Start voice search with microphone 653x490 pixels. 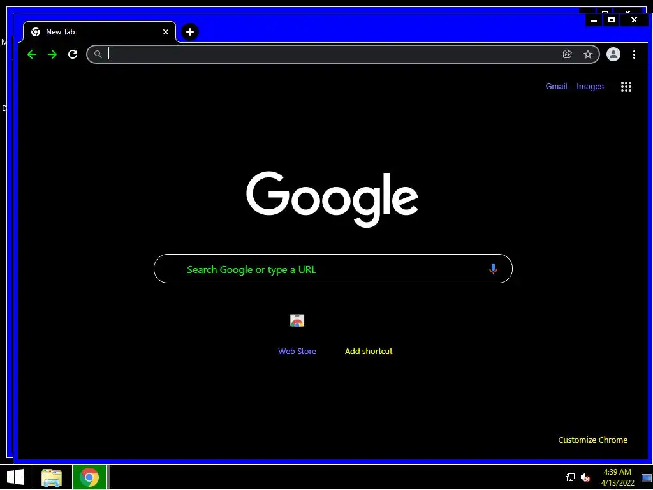click(x=493, y=269)
